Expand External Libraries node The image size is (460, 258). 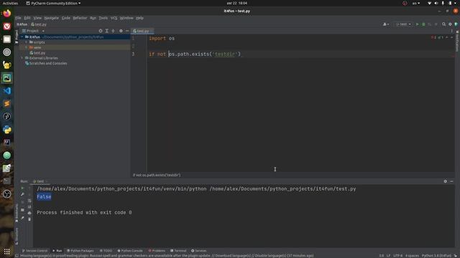click(22, 58)
